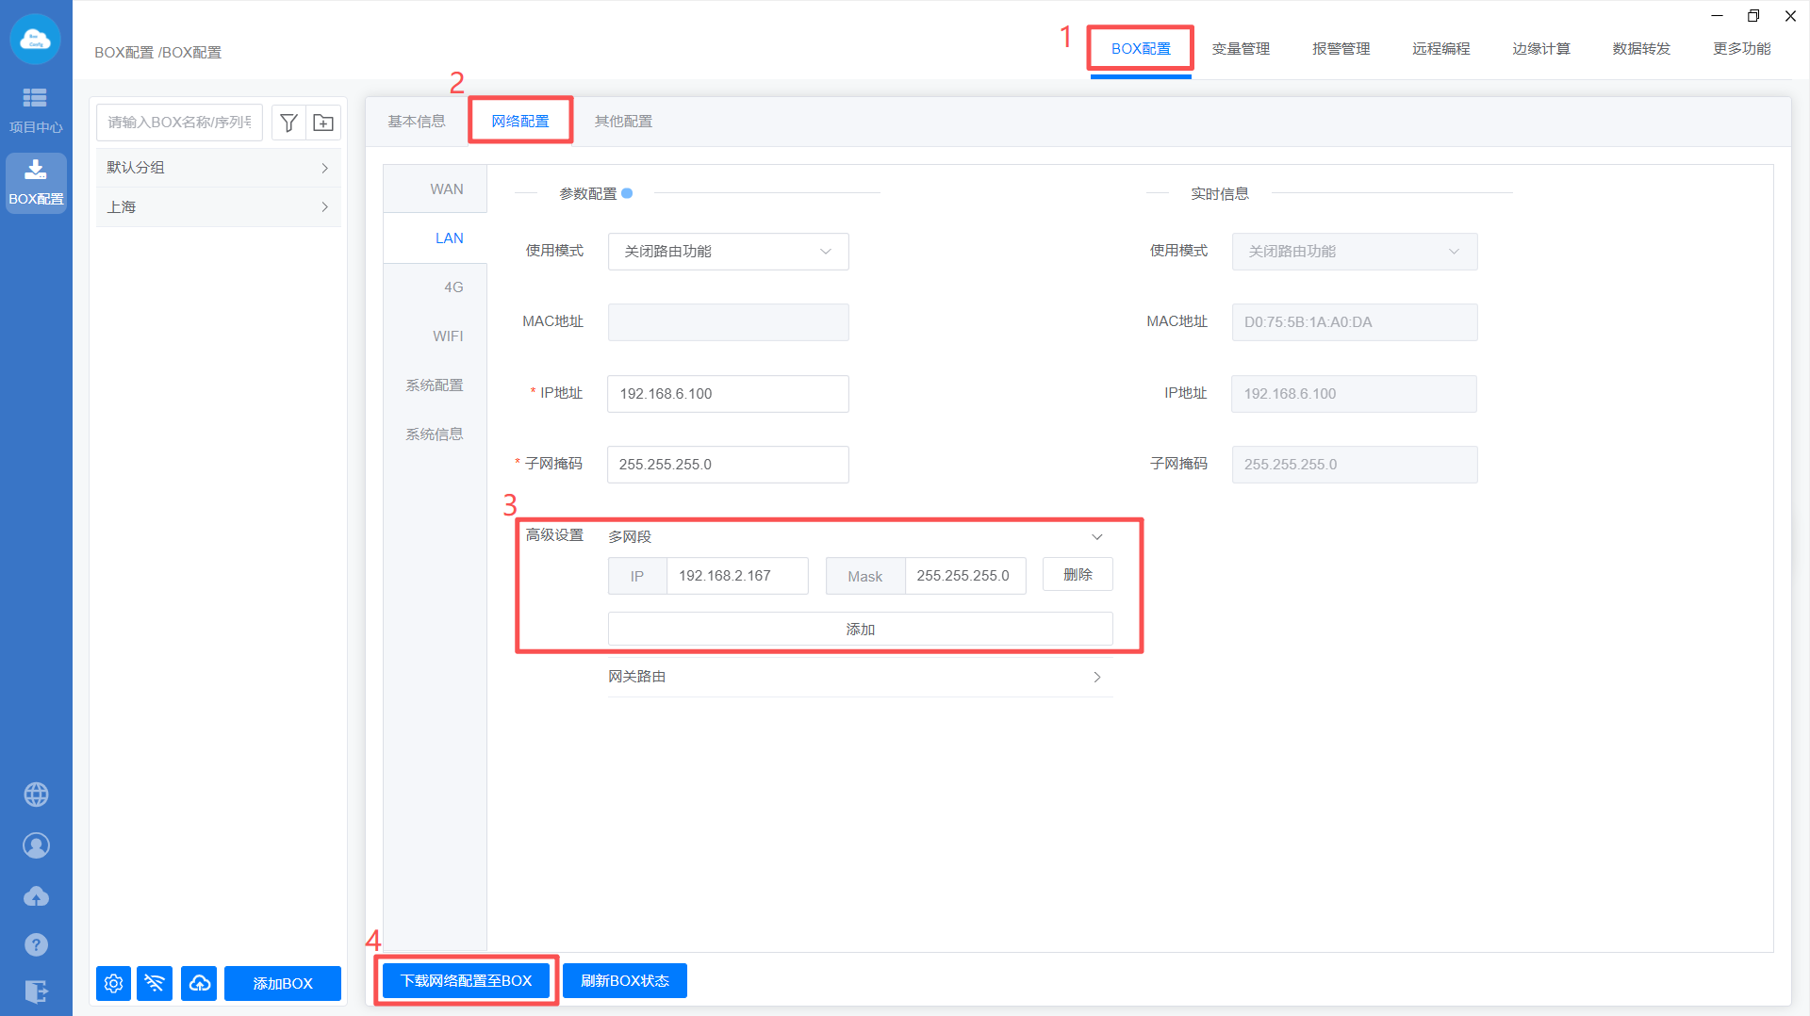Click the BOX name search input field

[x=179, y=123]
